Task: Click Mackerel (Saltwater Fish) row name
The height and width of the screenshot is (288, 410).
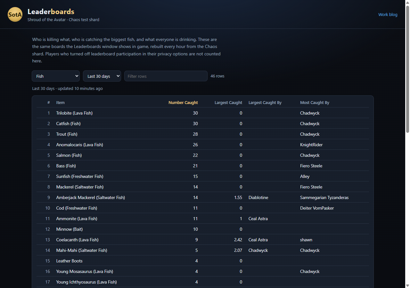Action: click(x=80, y=187)
